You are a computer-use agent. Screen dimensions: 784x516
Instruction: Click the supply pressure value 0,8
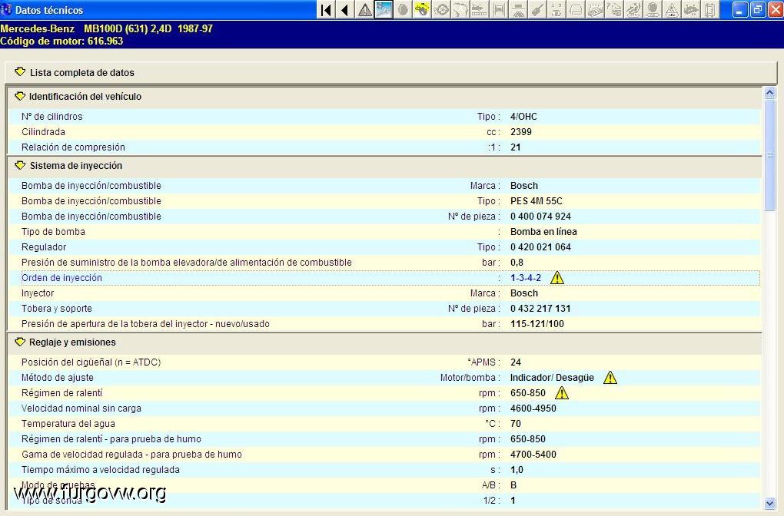(517, 263)
